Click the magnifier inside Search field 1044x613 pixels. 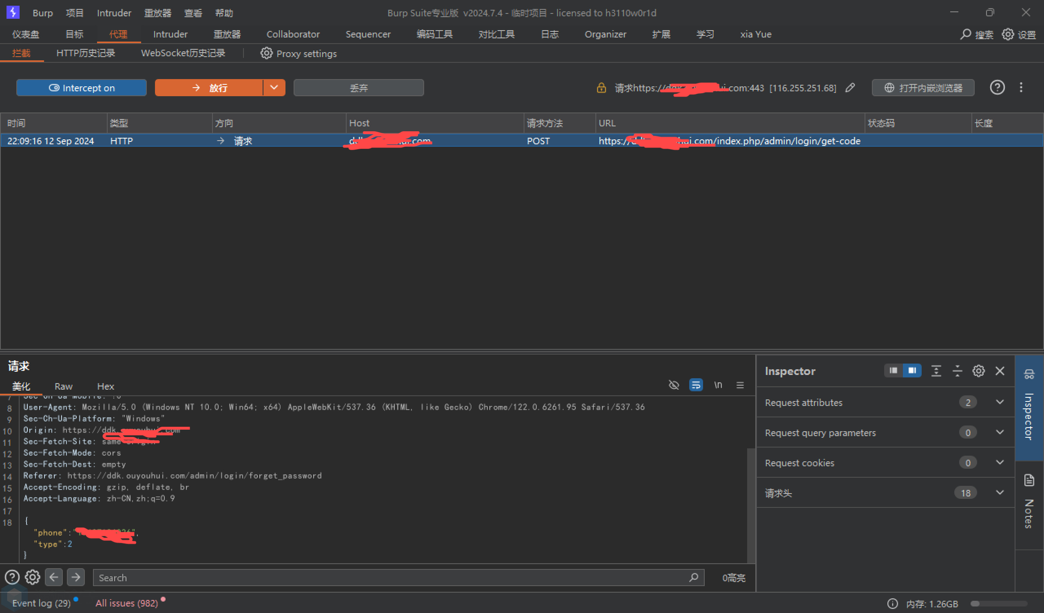coord(694,577)
